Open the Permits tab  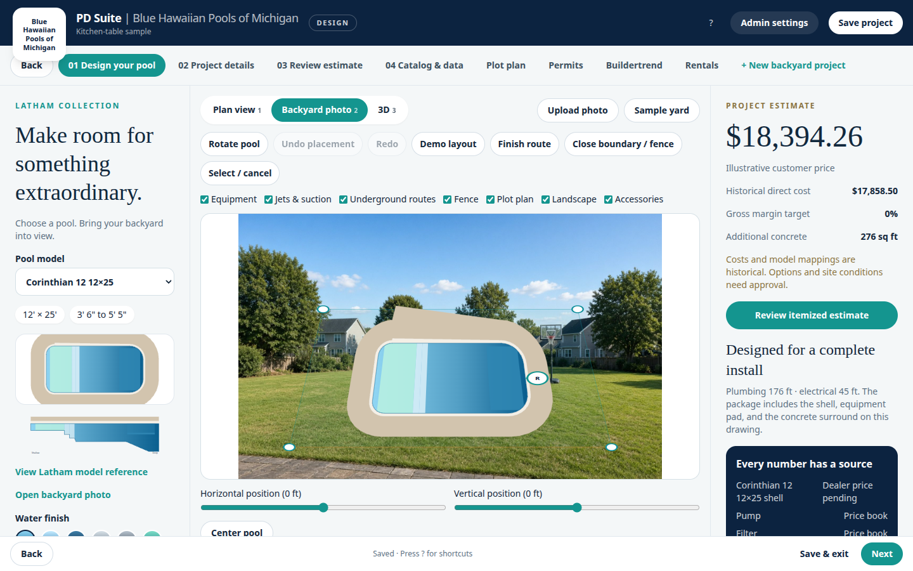(566, 65)
